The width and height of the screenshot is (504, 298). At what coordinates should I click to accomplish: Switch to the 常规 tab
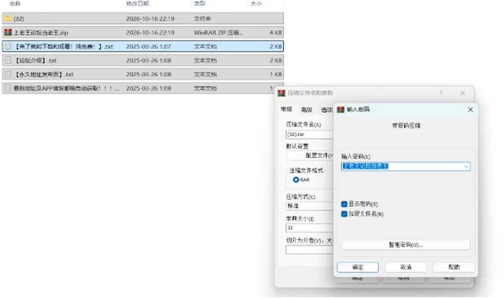point(287,109)
